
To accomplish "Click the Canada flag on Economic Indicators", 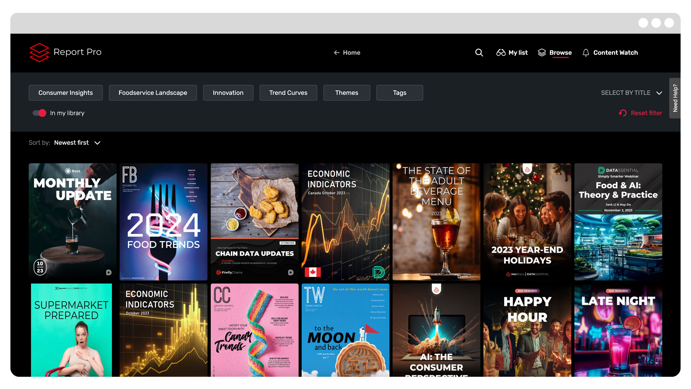I will [x=312, y=272].
